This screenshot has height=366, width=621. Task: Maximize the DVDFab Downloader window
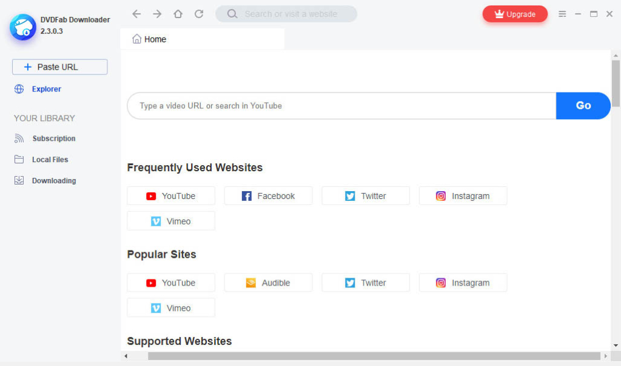(x=594, y=15)
